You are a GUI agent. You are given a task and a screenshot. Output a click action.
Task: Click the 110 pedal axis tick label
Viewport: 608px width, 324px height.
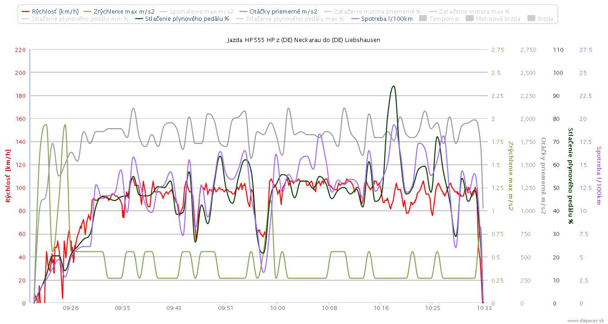pos(558,50)
